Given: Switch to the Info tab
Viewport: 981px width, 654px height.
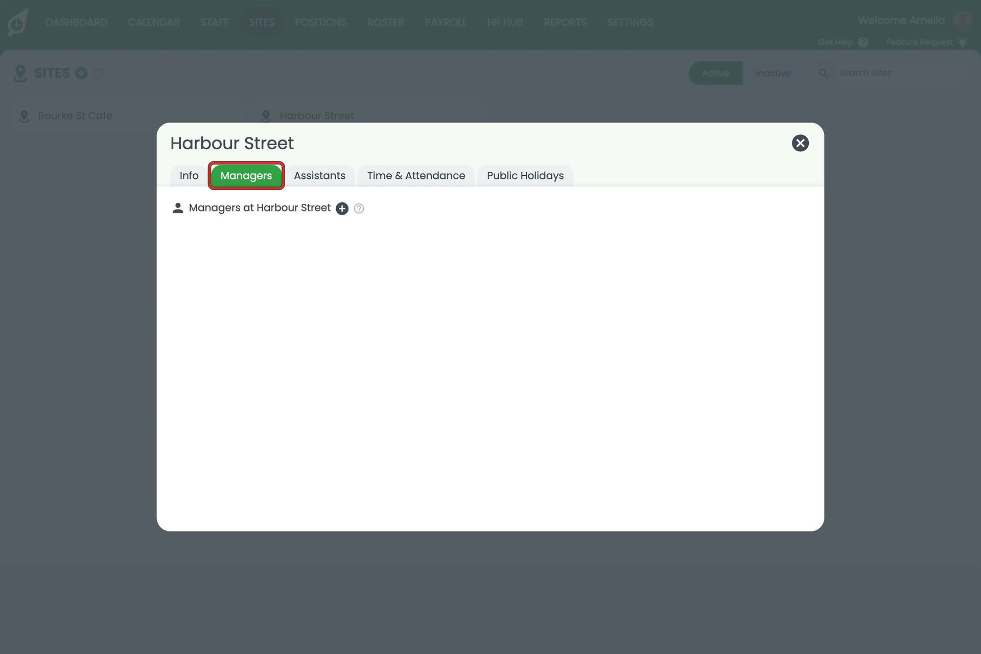Looking at the screenshot, I should pos(189,176).
